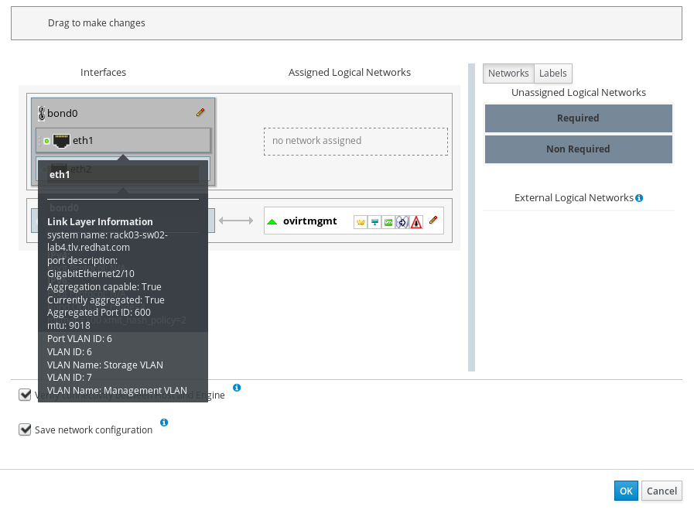The width and height of the screenshot is (694, 510).
Task: Confirm changes with the OK button
Action: pyautogui.click(x=625, y=491)
